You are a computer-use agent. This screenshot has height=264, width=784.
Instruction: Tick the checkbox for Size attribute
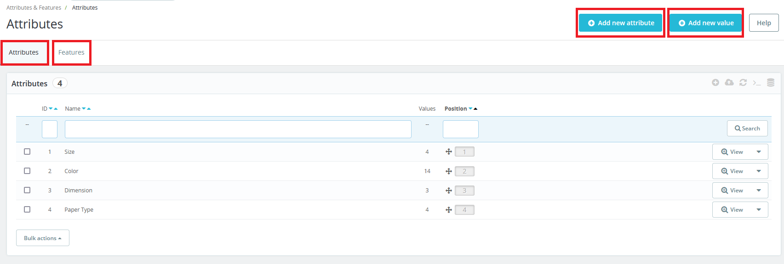pos(27,152)
